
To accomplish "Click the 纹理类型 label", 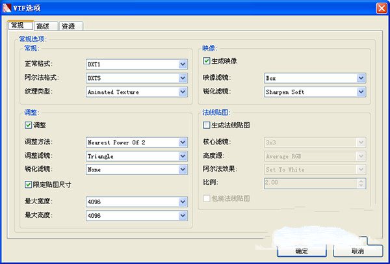I will pos(38,92).
